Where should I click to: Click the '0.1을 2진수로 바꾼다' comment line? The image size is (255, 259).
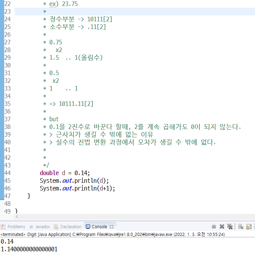pos(145,127)
